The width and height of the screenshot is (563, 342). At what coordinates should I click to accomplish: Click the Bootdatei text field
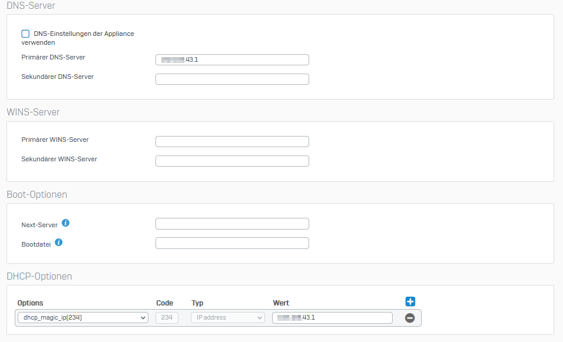tap(232, 243)
